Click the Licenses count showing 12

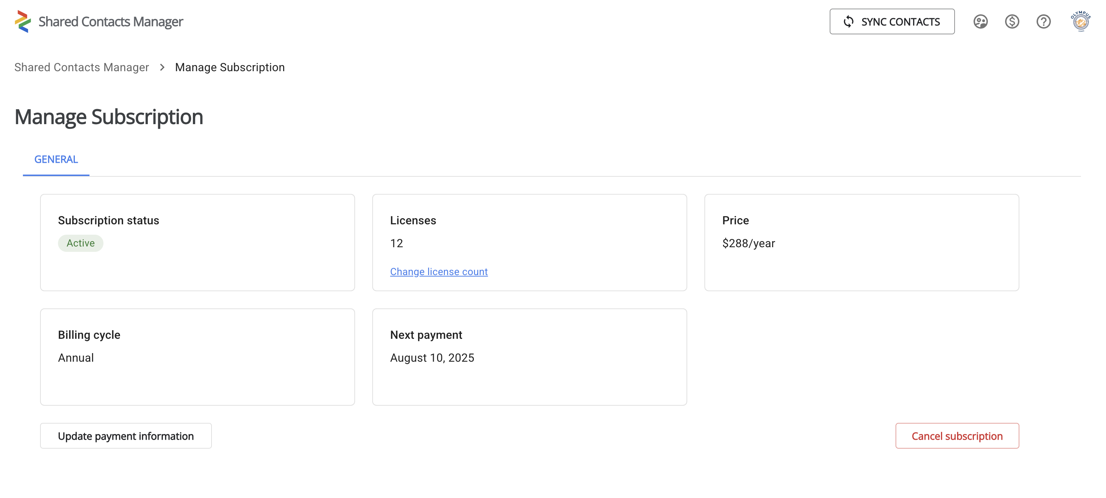click(396, 243)
